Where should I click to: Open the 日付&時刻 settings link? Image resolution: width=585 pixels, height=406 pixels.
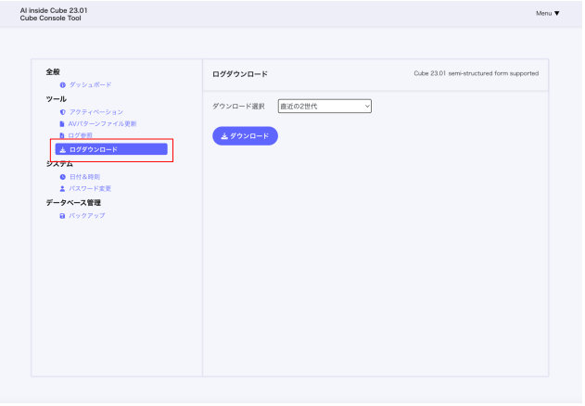84,177
